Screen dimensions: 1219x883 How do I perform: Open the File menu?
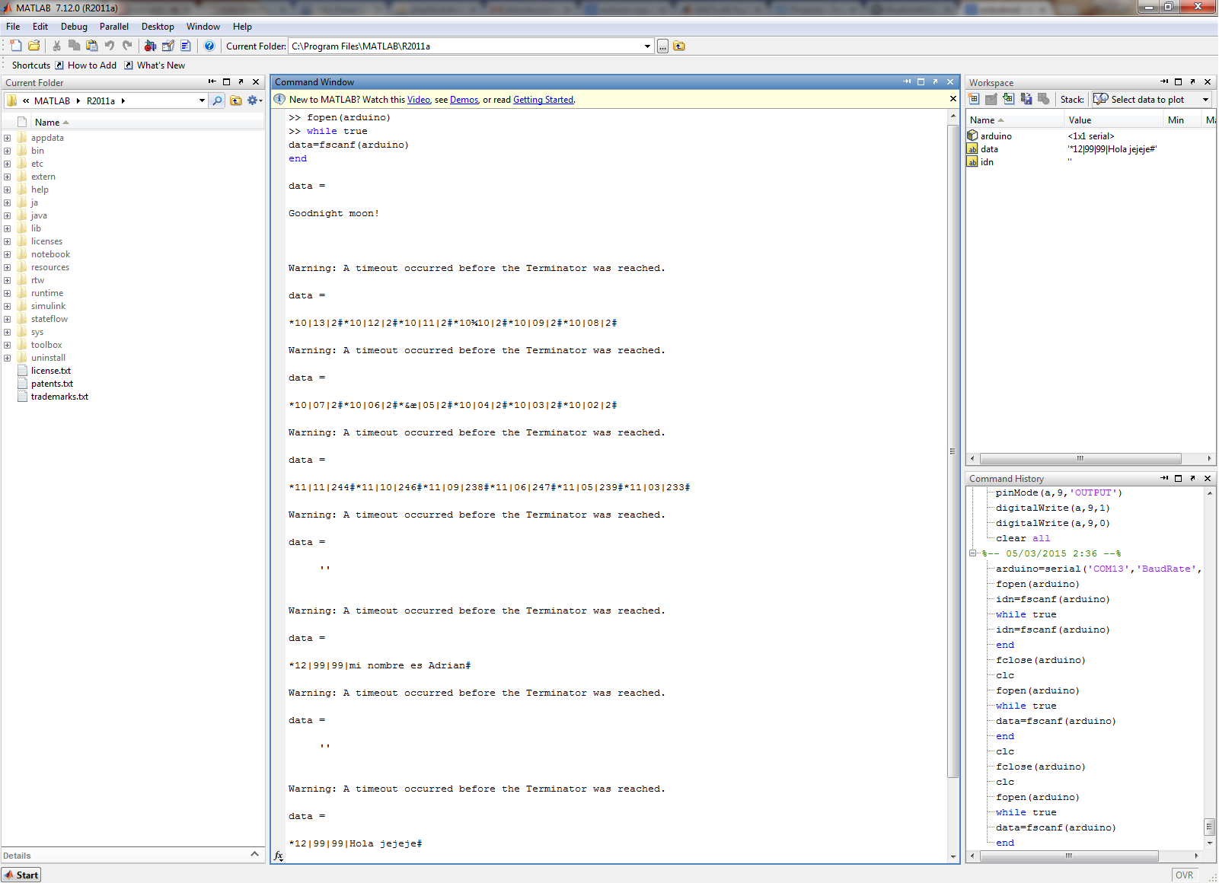(x=13, y=27)
